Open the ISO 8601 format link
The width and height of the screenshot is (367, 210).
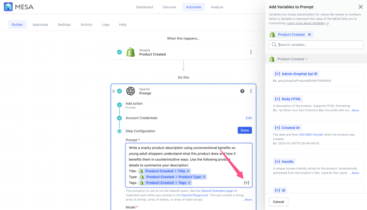311,135
